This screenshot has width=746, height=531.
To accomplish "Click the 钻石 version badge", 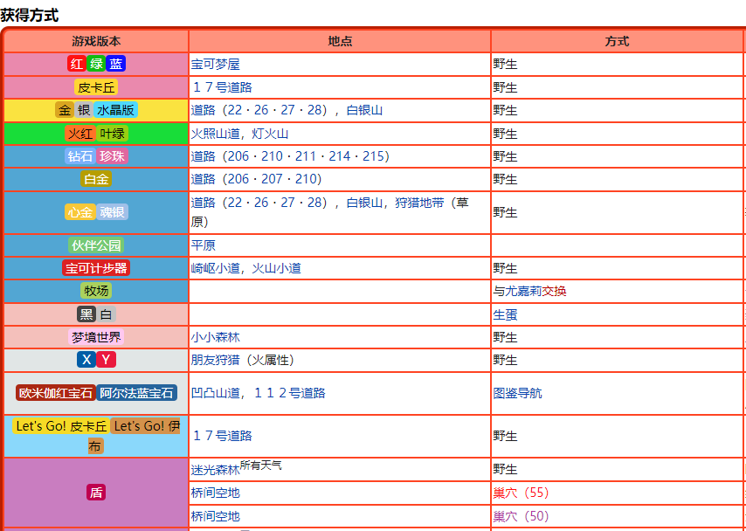I will tap(80, 156).
